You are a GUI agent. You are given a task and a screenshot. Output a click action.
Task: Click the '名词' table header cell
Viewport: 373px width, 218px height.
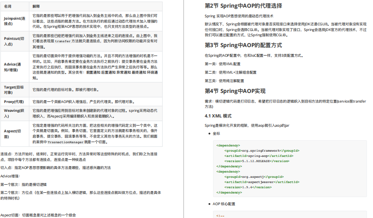[15, 6]
